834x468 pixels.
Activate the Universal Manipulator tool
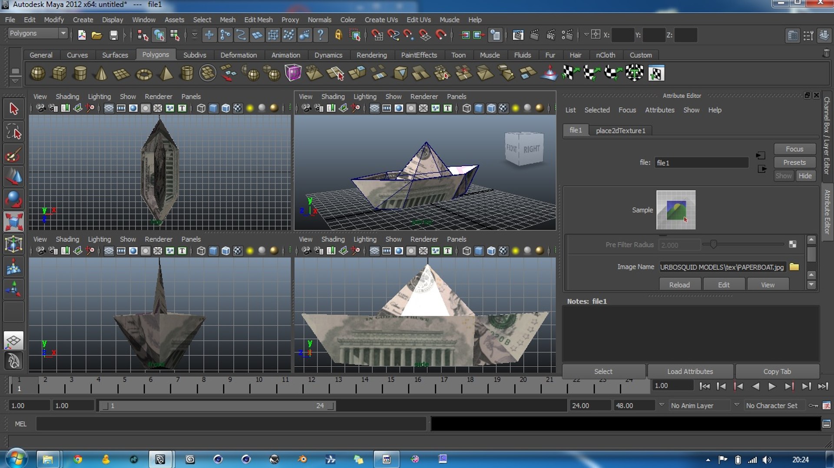13,244
